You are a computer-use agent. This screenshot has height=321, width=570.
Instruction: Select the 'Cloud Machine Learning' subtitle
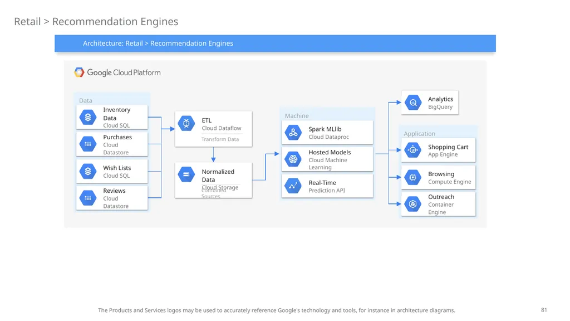328,164
